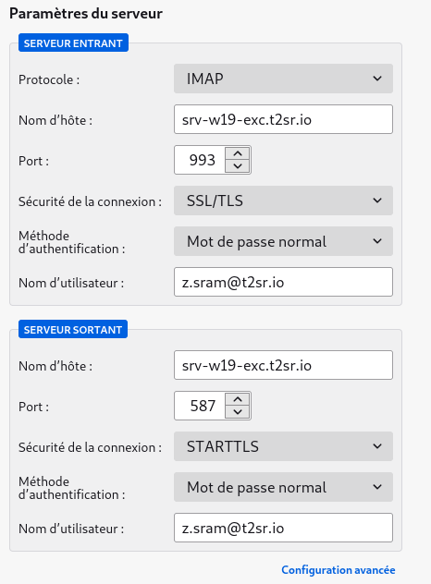Click the outgoing port field showing 587
431x584 pixels.
coord(201,406)
